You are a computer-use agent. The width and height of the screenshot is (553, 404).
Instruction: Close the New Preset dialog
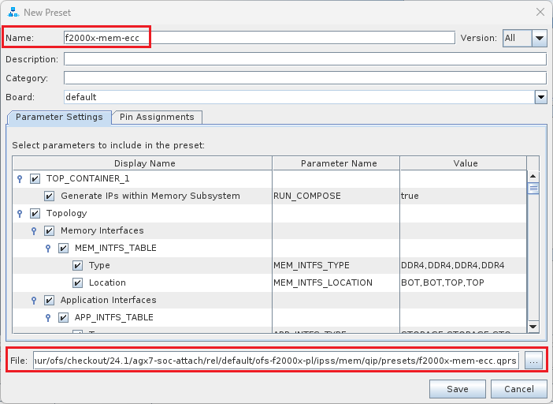540,12
